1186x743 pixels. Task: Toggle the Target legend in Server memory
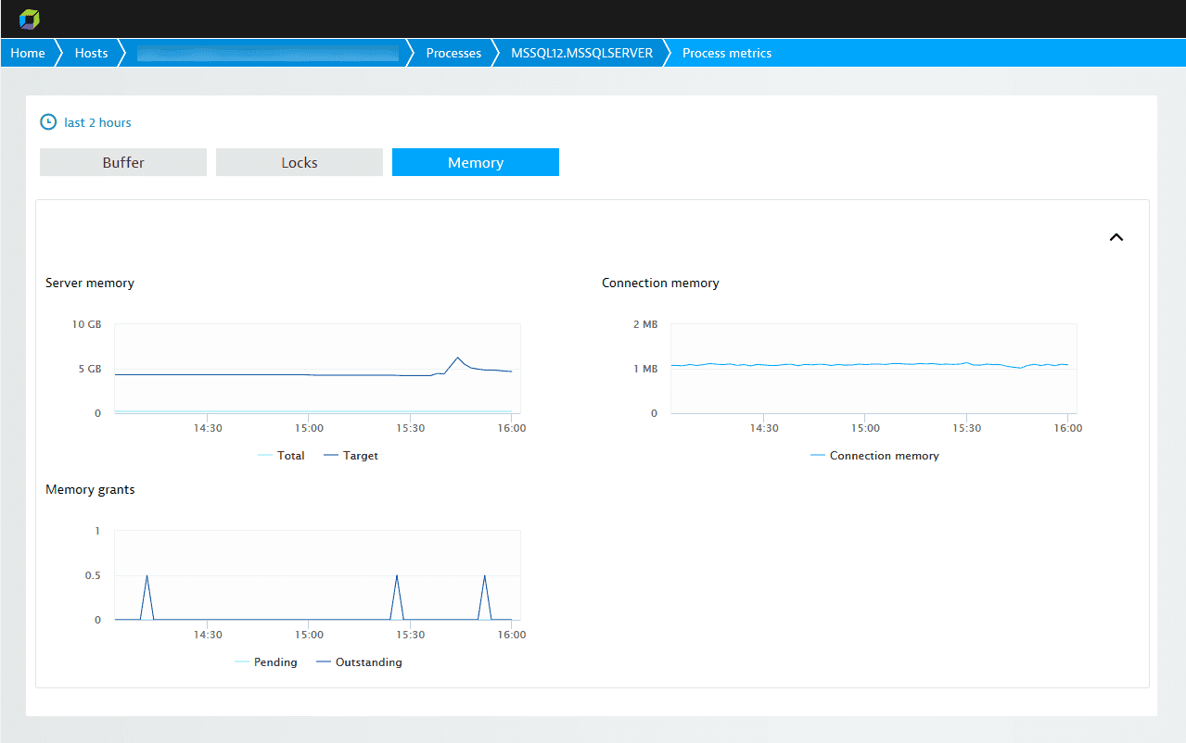point(351,456)
